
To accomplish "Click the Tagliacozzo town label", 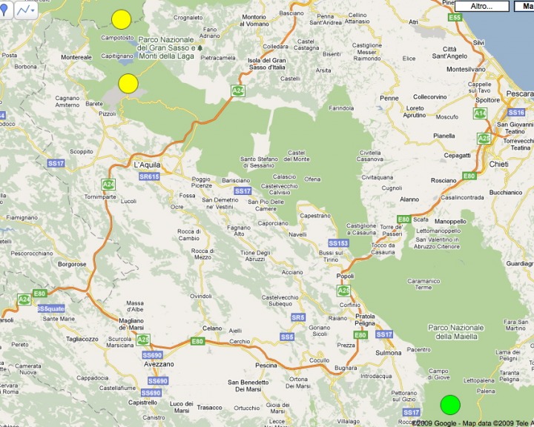I will point(82,339).
